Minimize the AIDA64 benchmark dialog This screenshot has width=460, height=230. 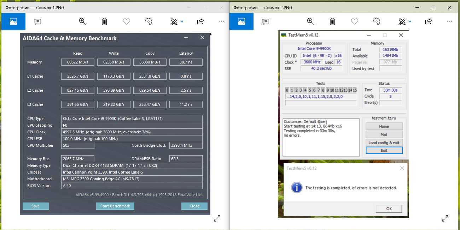click(186, 37)
